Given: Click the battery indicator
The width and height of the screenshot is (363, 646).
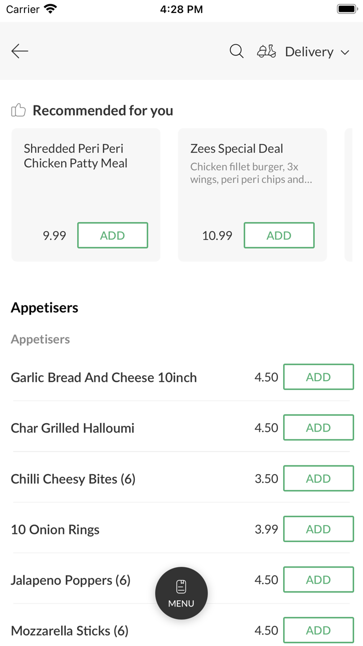Looking at the screenshot, I should [x=346, y=8].
